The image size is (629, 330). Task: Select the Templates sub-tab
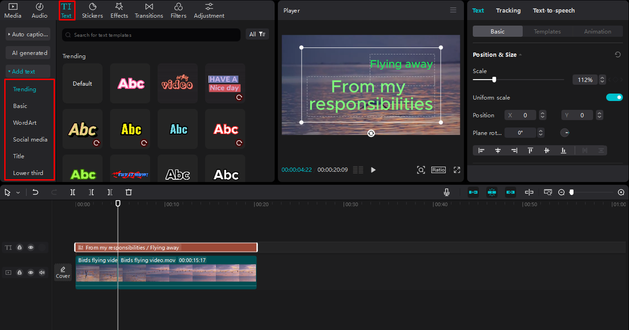547,31
